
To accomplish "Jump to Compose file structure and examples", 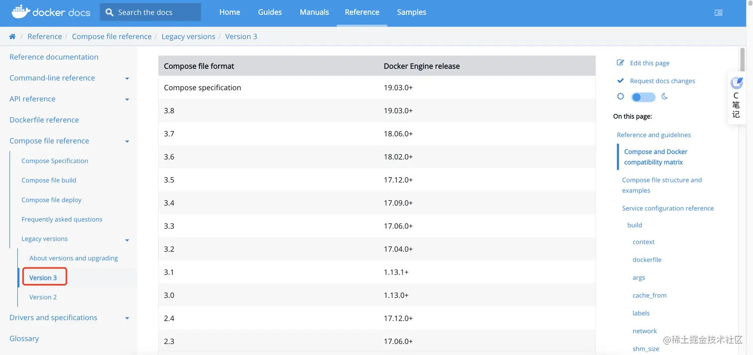I will point(662,185).
